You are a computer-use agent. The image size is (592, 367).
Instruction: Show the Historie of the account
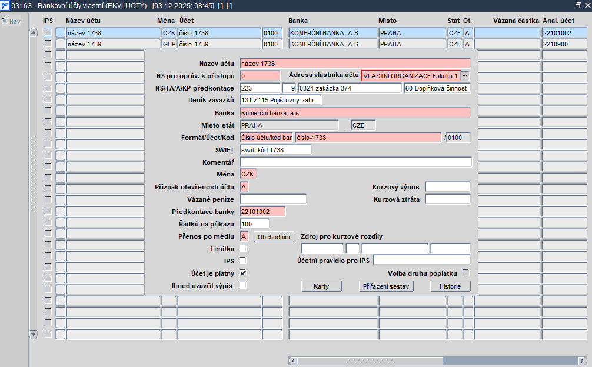(x=450, y=286)
